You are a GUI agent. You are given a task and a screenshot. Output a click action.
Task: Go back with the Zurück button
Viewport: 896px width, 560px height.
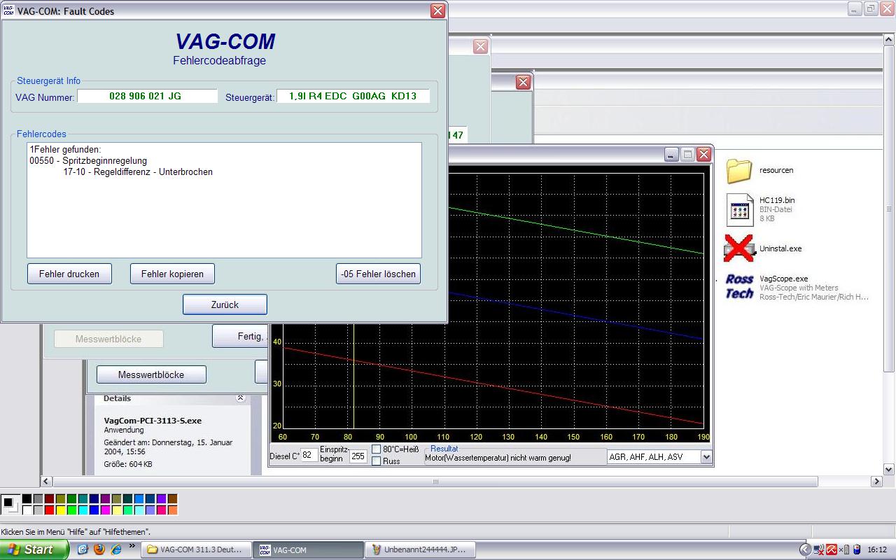pos(225,304)
